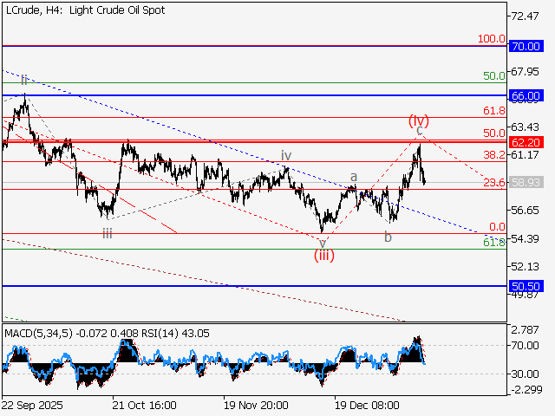Select the Fibonacci 38.2 retracement label

click(x=493, y=154)
